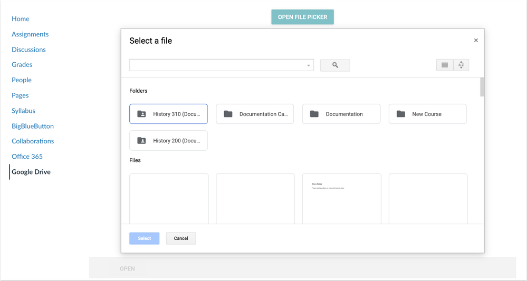The width and height of the screenshot is (527, 281).
Task: Open the New Course folder
Action: tap(427, 114)
